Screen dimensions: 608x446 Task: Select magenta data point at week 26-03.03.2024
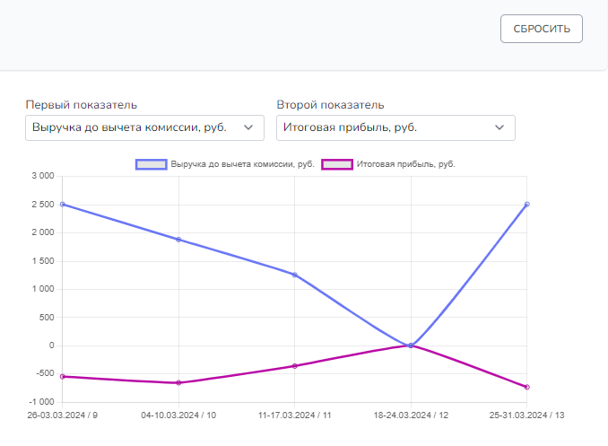(x=63, y=377)
